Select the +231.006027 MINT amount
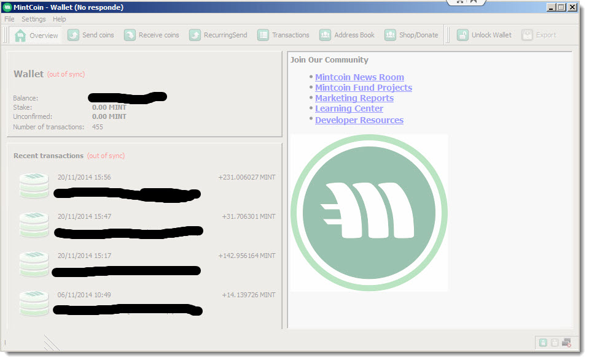Screen dimensions: 589x361 pyautogui.click(x=247, y=177)
